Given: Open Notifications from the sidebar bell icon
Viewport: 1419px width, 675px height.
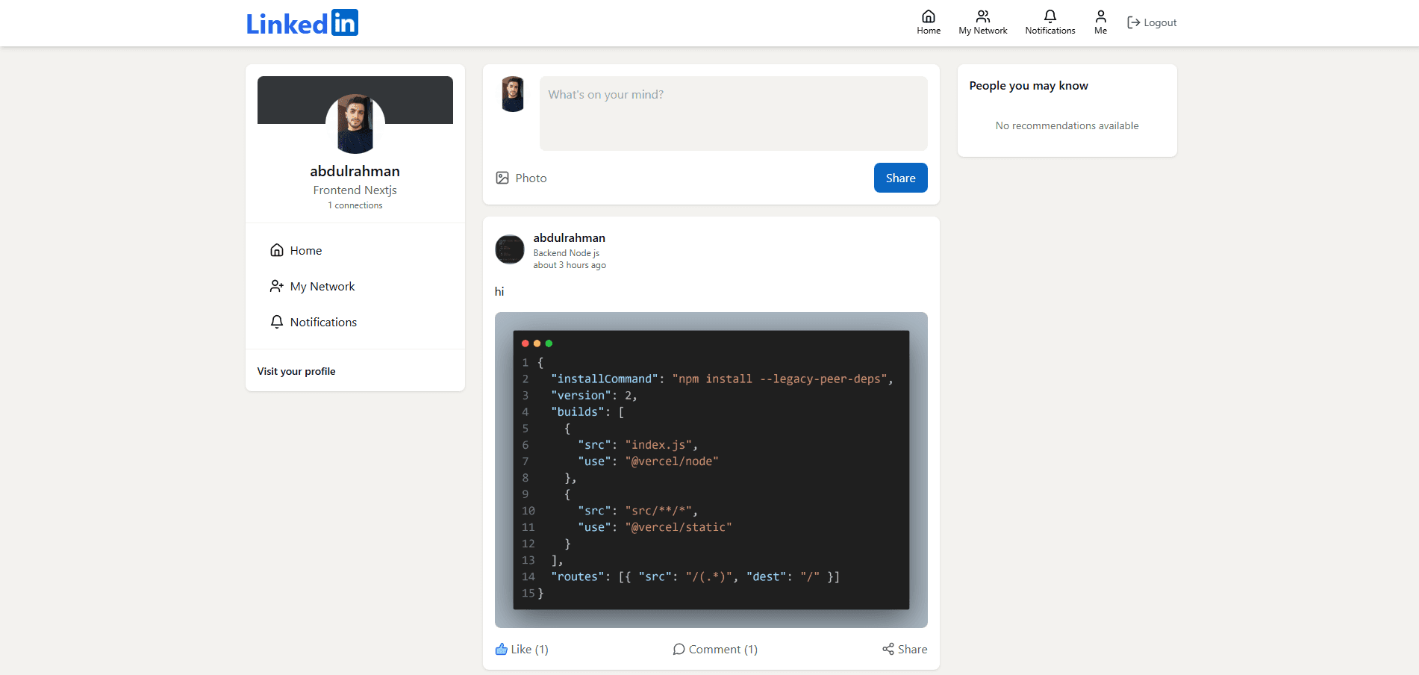Looking at the screenshot, I should [276, 321].
